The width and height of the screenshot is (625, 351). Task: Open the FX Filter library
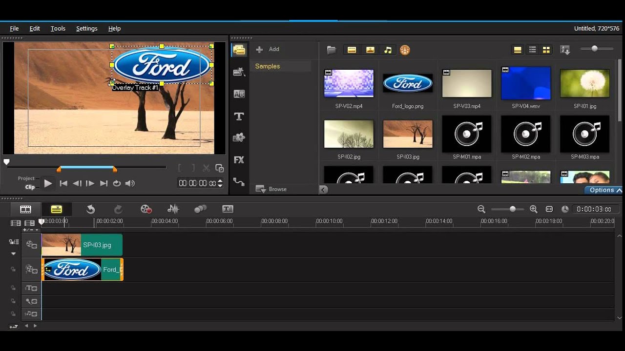(239, 160)
